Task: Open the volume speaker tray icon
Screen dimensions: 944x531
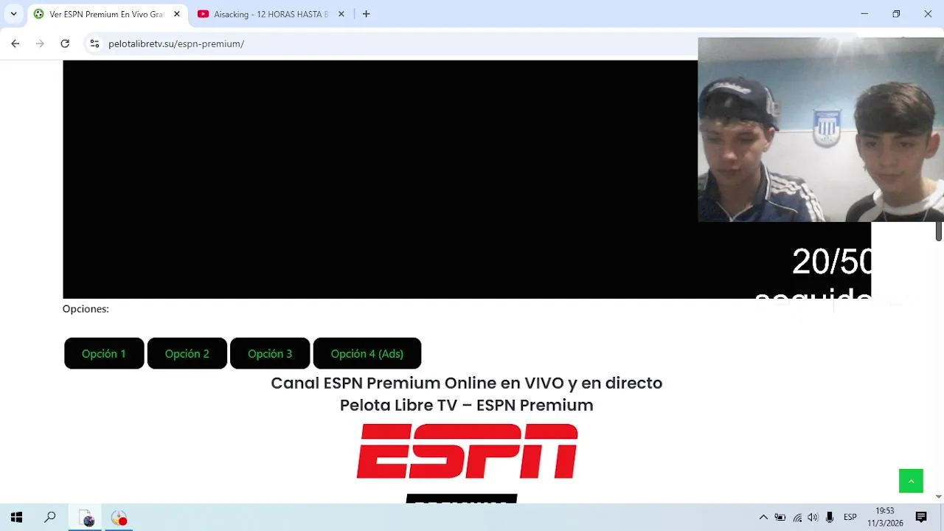Action: (x=813, y=518)
